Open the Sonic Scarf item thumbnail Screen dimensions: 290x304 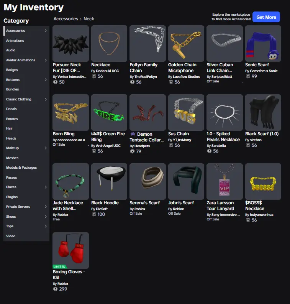[263, 43]
